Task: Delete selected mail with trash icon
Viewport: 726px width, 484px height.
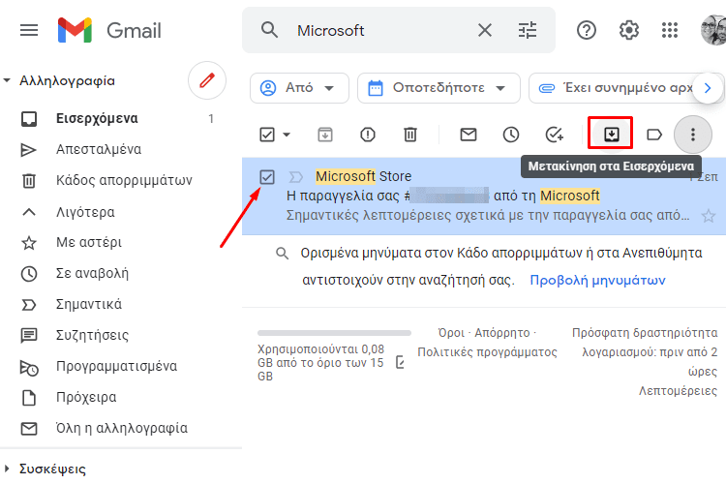Action: (x=410, y=135)
